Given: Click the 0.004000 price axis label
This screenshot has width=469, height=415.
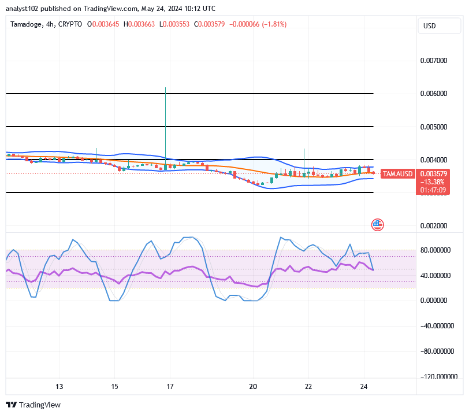Looking at the screenshot, I should (433, 160).
